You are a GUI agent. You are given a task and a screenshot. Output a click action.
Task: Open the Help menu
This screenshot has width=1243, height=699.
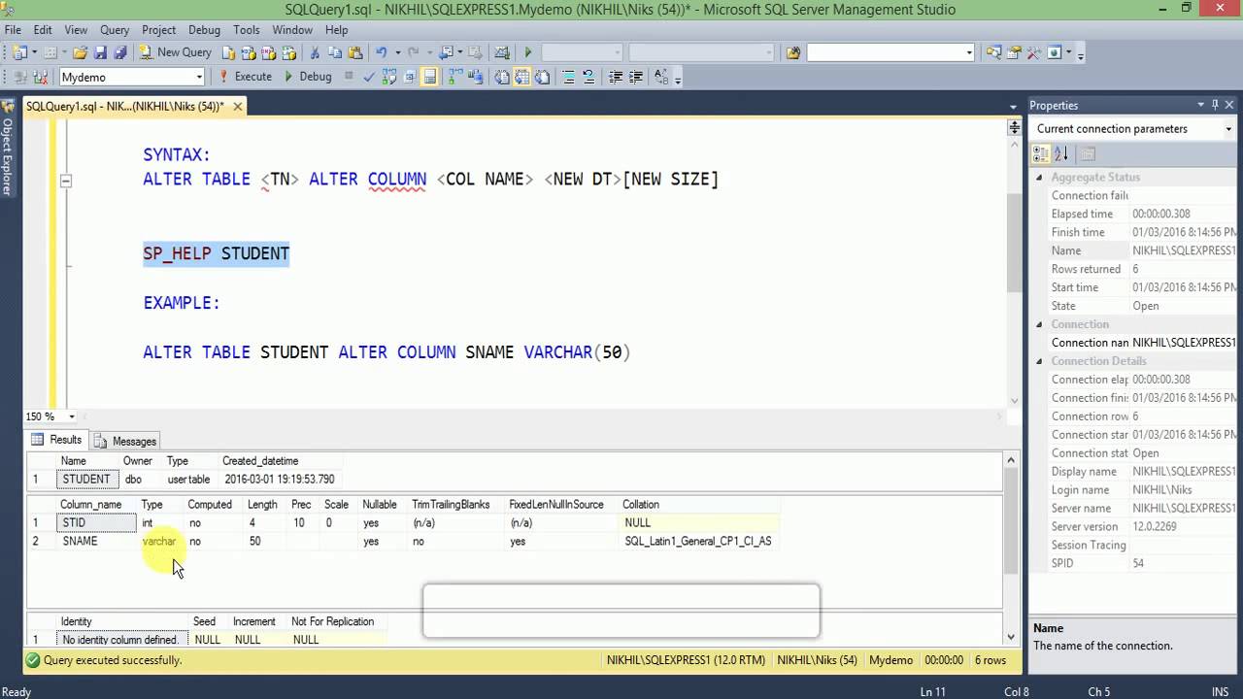point(337,30)
